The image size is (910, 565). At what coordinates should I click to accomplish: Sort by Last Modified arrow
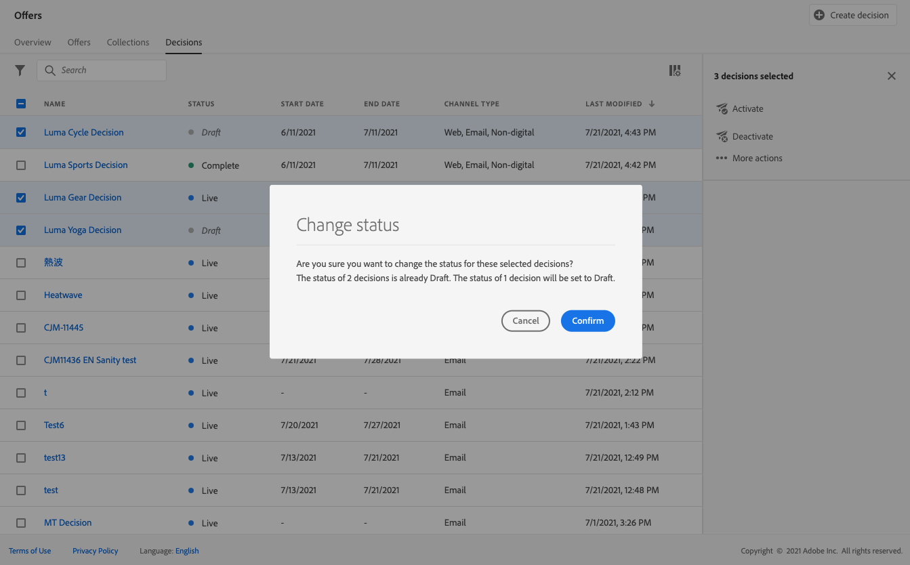click(652, 104)
